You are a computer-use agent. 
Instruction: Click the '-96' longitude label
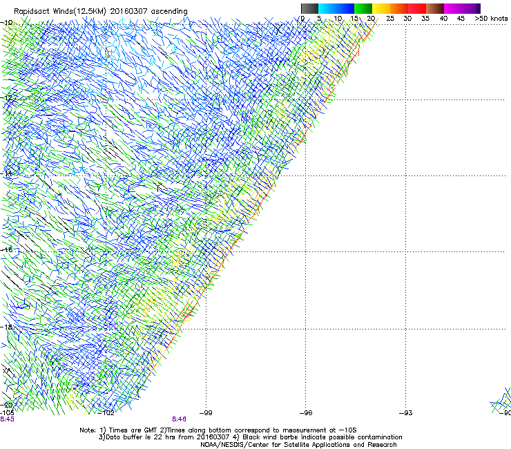coord(306,413)
